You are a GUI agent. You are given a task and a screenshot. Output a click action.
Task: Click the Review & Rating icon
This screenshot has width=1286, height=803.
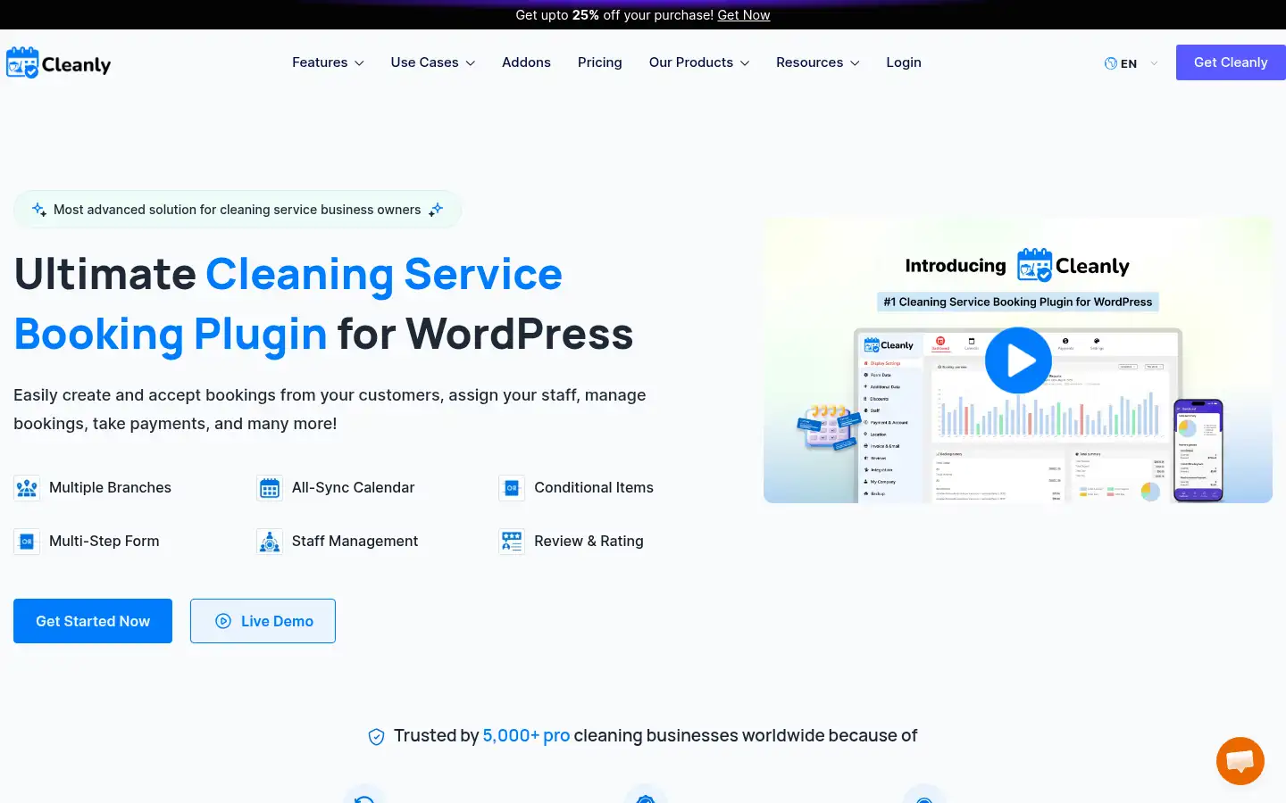(512, 542)
